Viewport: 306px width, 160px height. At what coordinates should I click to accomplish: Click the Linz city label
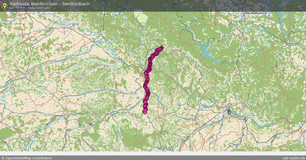(228, 107)
